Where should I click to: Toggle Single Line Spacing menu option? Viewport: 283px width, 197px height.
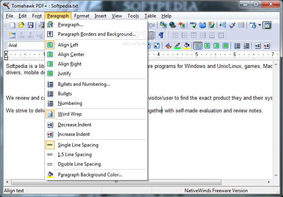click(x=96, y=145)
